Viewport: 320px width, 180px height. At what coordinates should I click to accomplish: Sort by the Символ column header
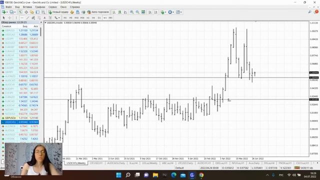pos(6,26)
